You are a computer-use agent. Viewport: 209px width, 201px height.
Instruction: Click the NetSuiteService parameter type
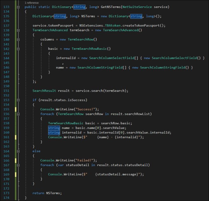137,7
